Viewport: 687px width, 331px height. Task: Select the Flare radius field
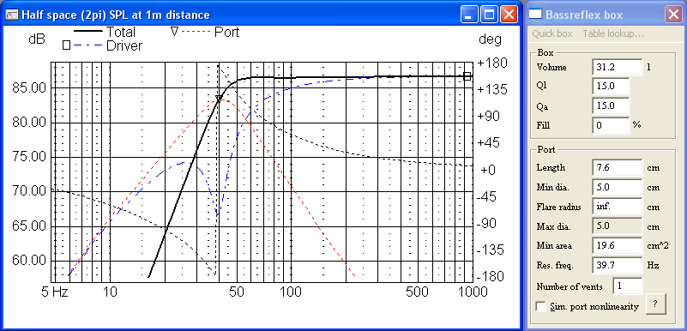pyautogui.click(x=617, y=207)
